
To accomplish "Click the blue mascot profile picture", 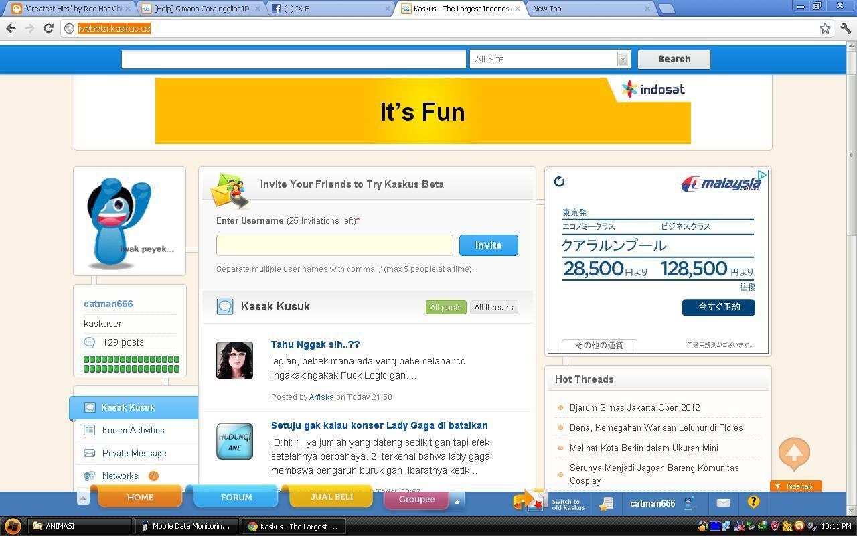I will tap(129, 221).
